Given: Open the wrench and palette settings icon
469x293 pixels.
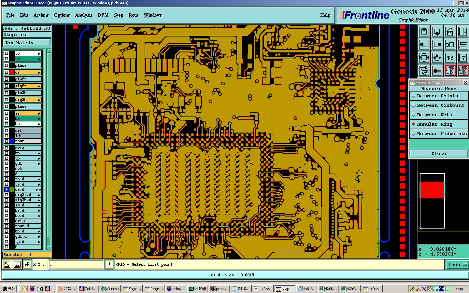Looking at the screenshot, I should [424, 71].
